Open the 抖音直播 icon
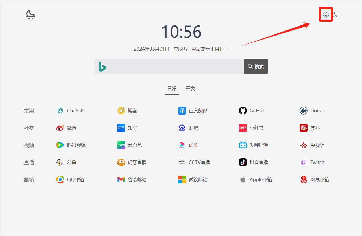362x236 pixels. [243, 162]
